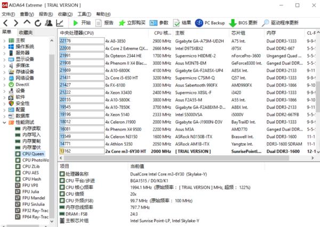Click the 22176 score bar for A8-3850

tap(82, 41)
